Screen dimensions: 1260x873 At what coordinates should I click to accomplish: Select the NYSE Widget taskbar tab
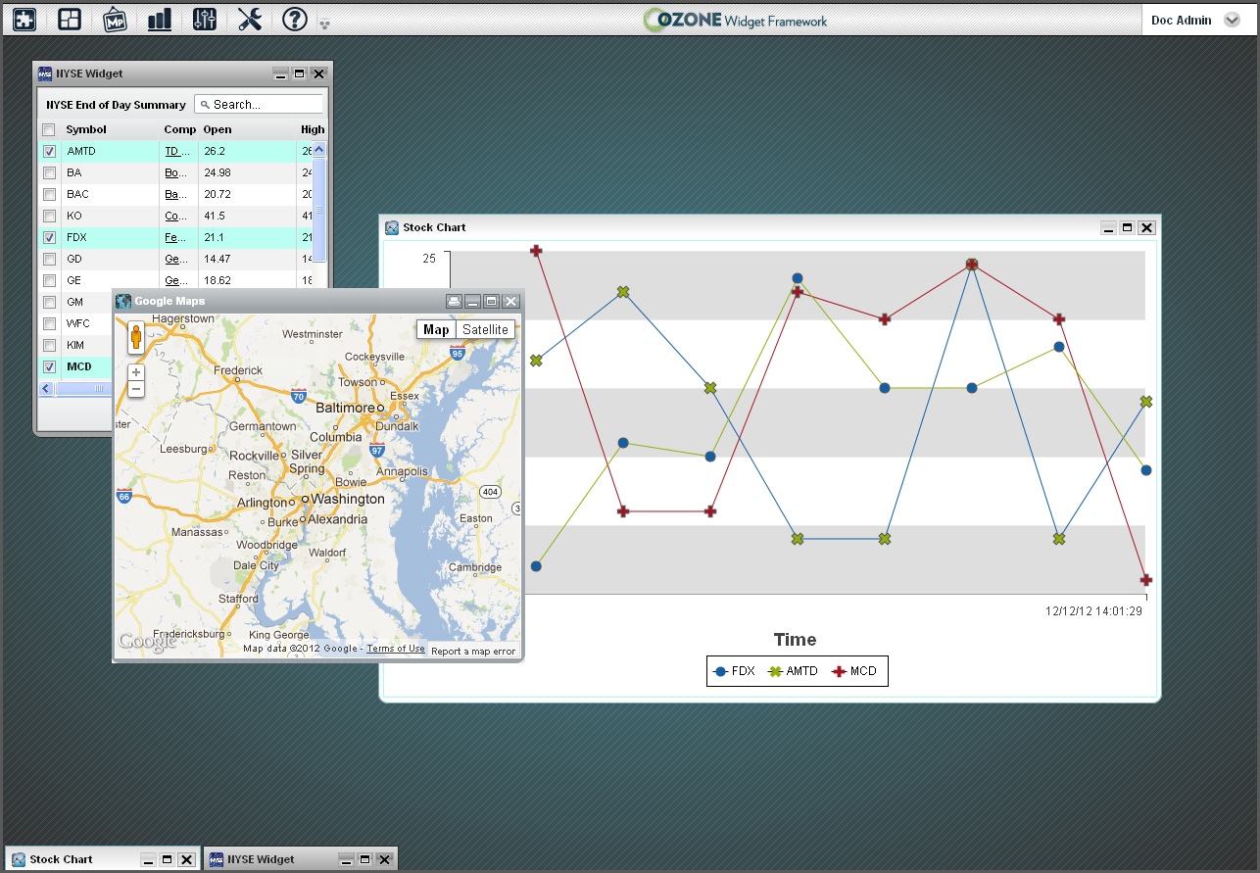pyautogui.click(x=262, y=859)
